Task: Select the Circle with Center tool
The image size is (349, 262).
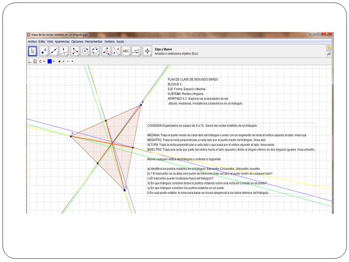Action: (85, 51)
